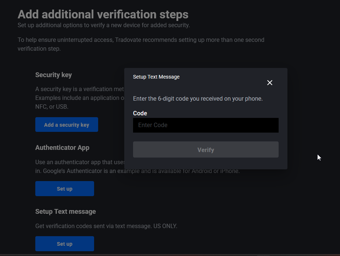Set up Text message verification
This screenshot has height=256, width=340.
click(65, 244)
